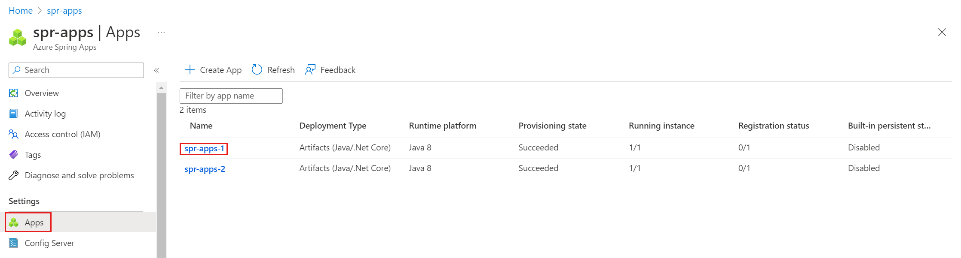Open Config Server in the sidebar
The width and height of the screenshot is (961, 258).
click(49, 243)
